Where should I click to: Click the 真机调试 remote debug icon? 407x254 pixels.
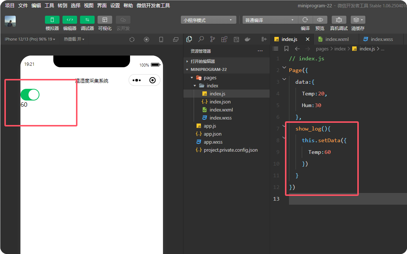[x=339, y=19]
